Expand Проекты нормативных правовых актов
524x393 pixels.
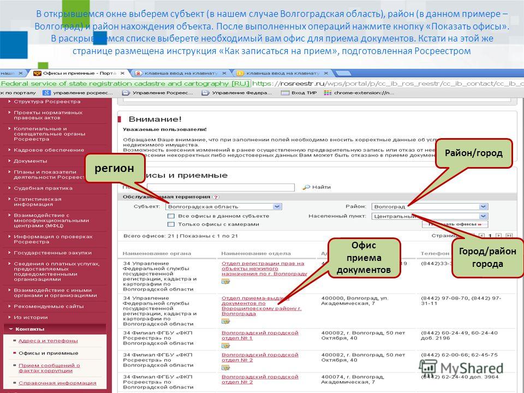pyautogui.click(x=48, y=115)
